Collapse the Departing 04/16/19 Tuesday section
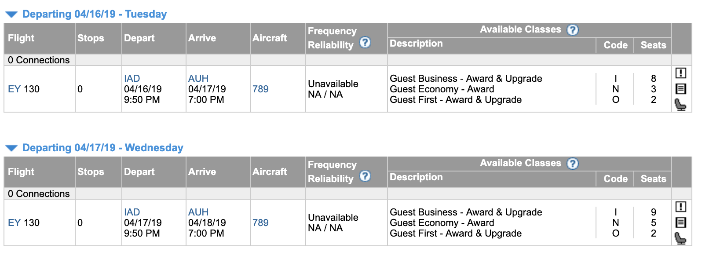 11,15
